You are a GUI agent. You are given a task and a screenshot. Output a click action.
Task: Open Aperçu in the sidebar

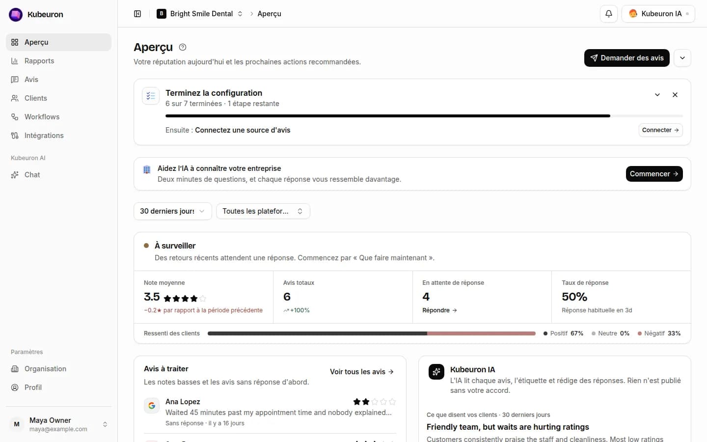[x=58, y=42]
